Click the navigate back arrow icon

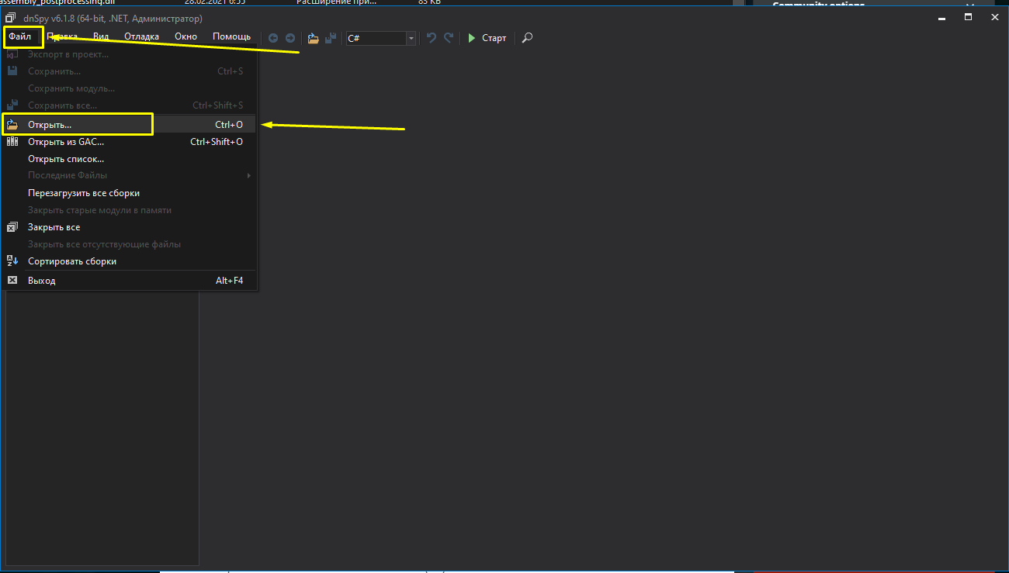tap(273, 38)
